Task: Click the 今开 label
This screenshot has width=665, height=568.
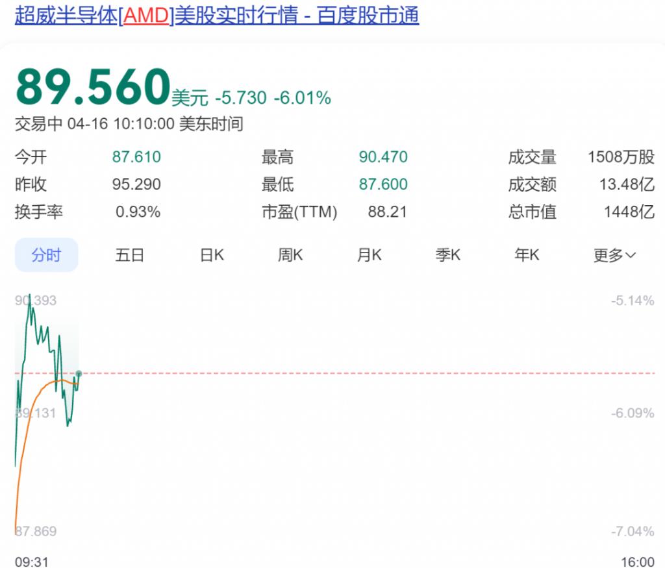Action: [31, 157]
